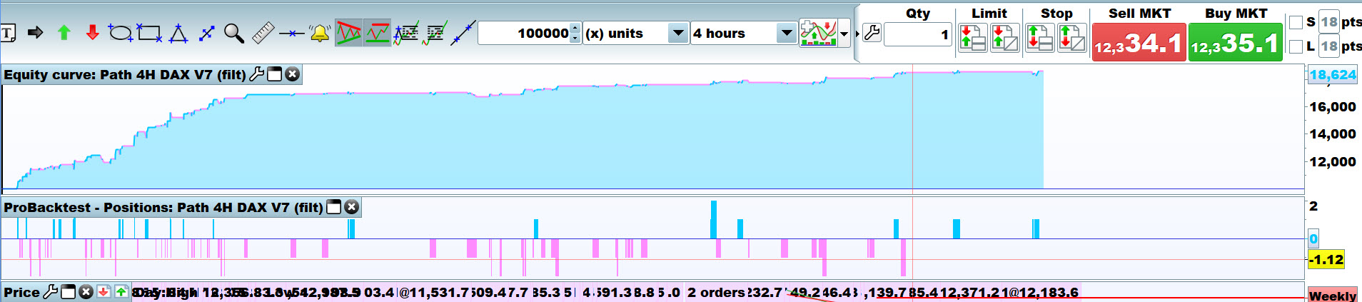The width and height of the screenshot is (1362, 302).
Task: Maximize the Equity curve panel
Action: coord(274,74)
